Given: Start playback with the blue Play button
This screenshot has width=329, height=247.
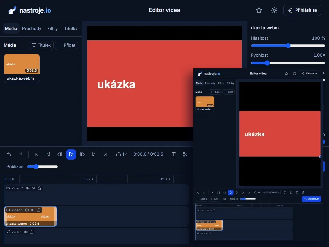Looking at the screenshot, I should point(71,154).
